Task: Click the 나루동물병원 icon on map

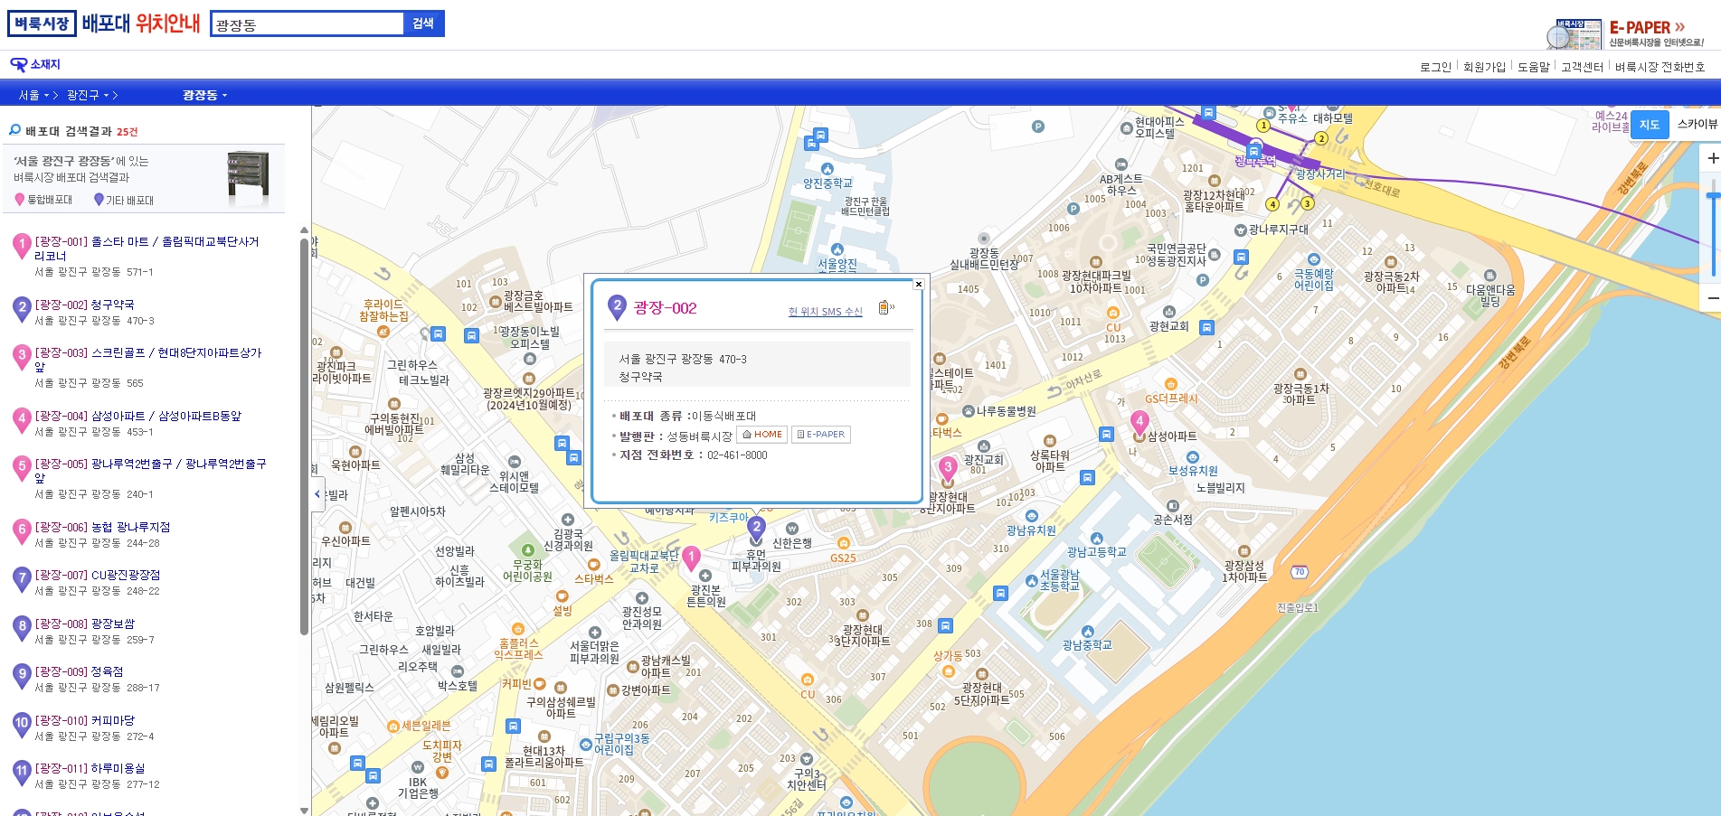Action: (x=969, y=411)
